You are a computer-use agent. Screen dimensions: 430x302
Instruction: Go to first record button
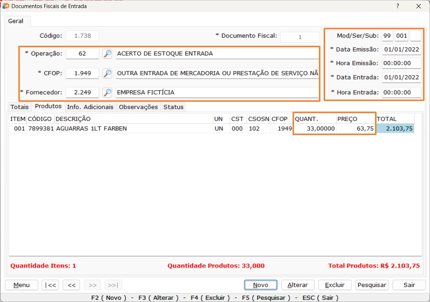point(50,285)
